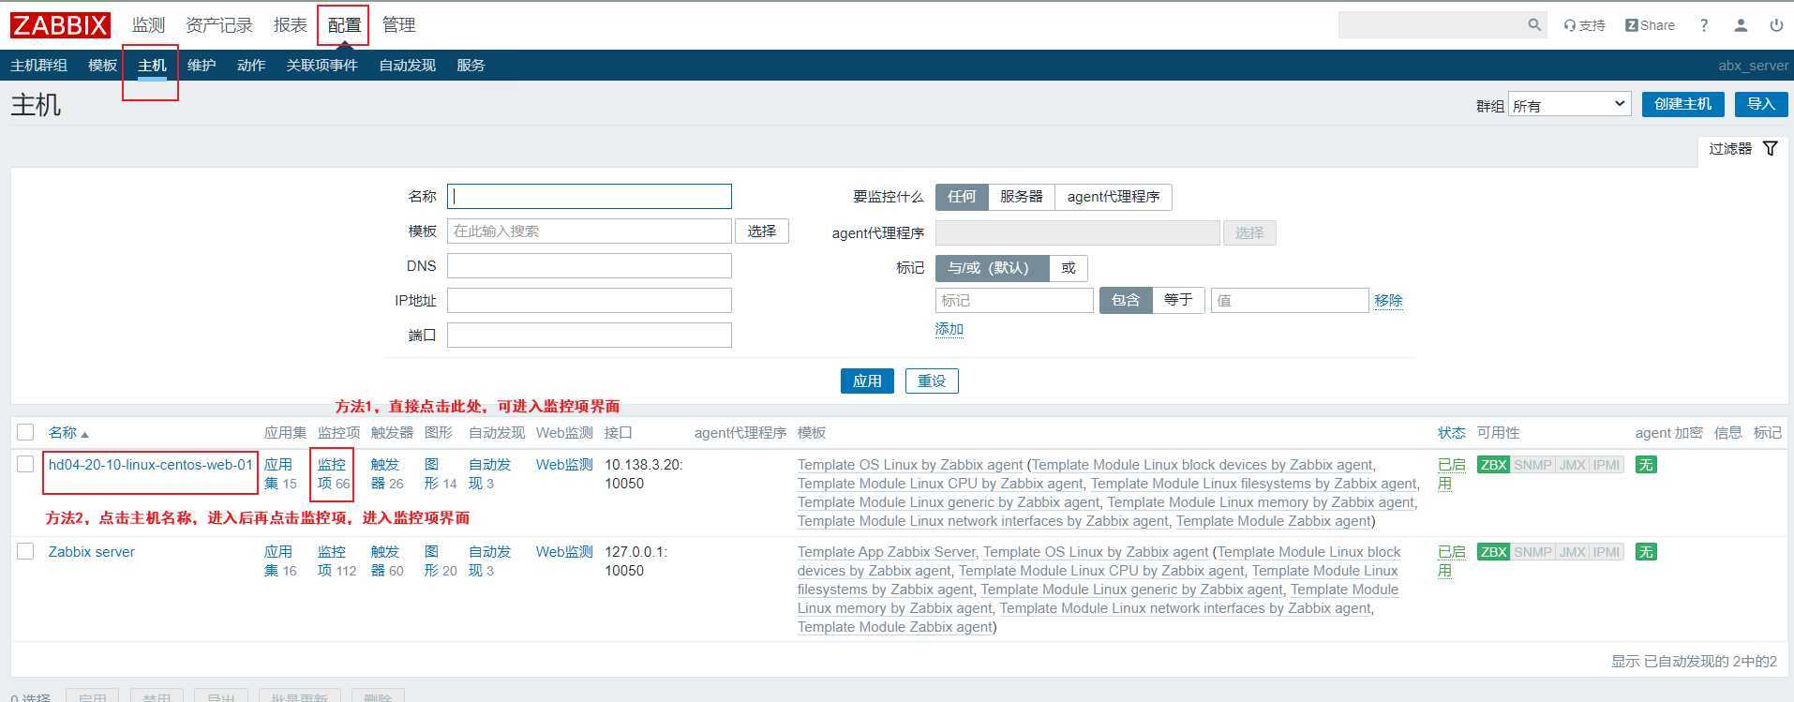Click the encryption badge of hd04-20-10 host row
Viewport: 1794px width, 702px height.
pyautogui.click(x=1646, y=465)
